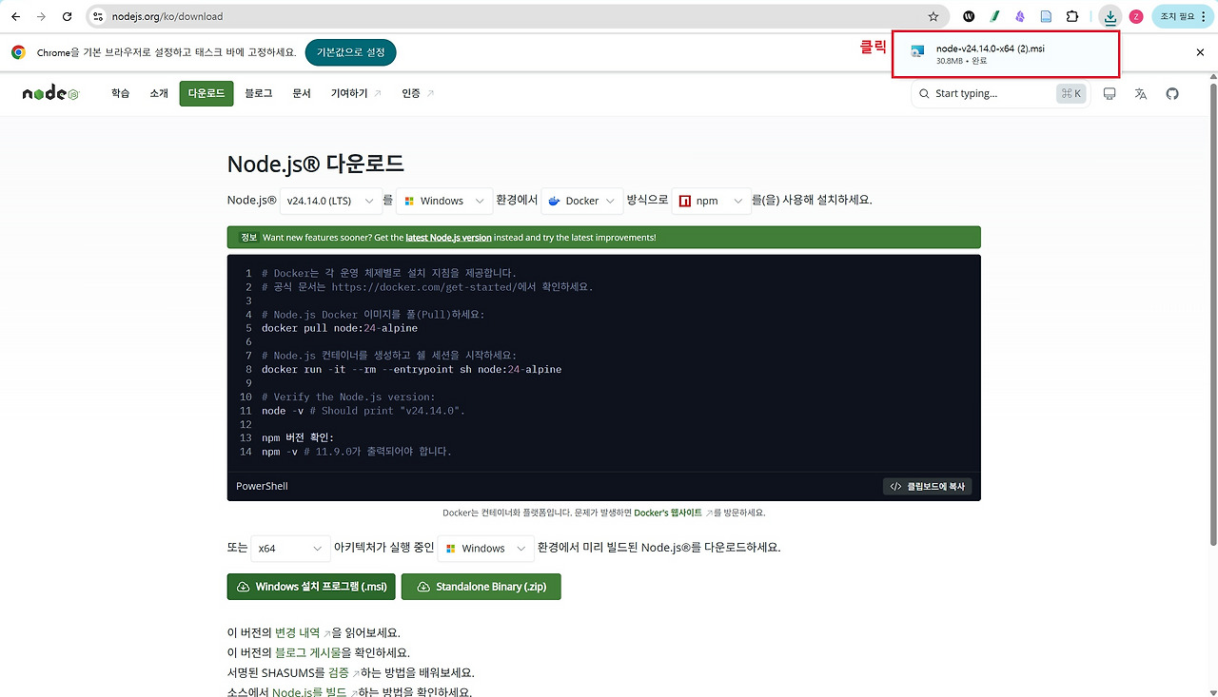Image resolution: width=1218 pixels, height=697 pixels.
Task: Click the Node.js® 다운로드 heading
Action: tap(316, 164)
